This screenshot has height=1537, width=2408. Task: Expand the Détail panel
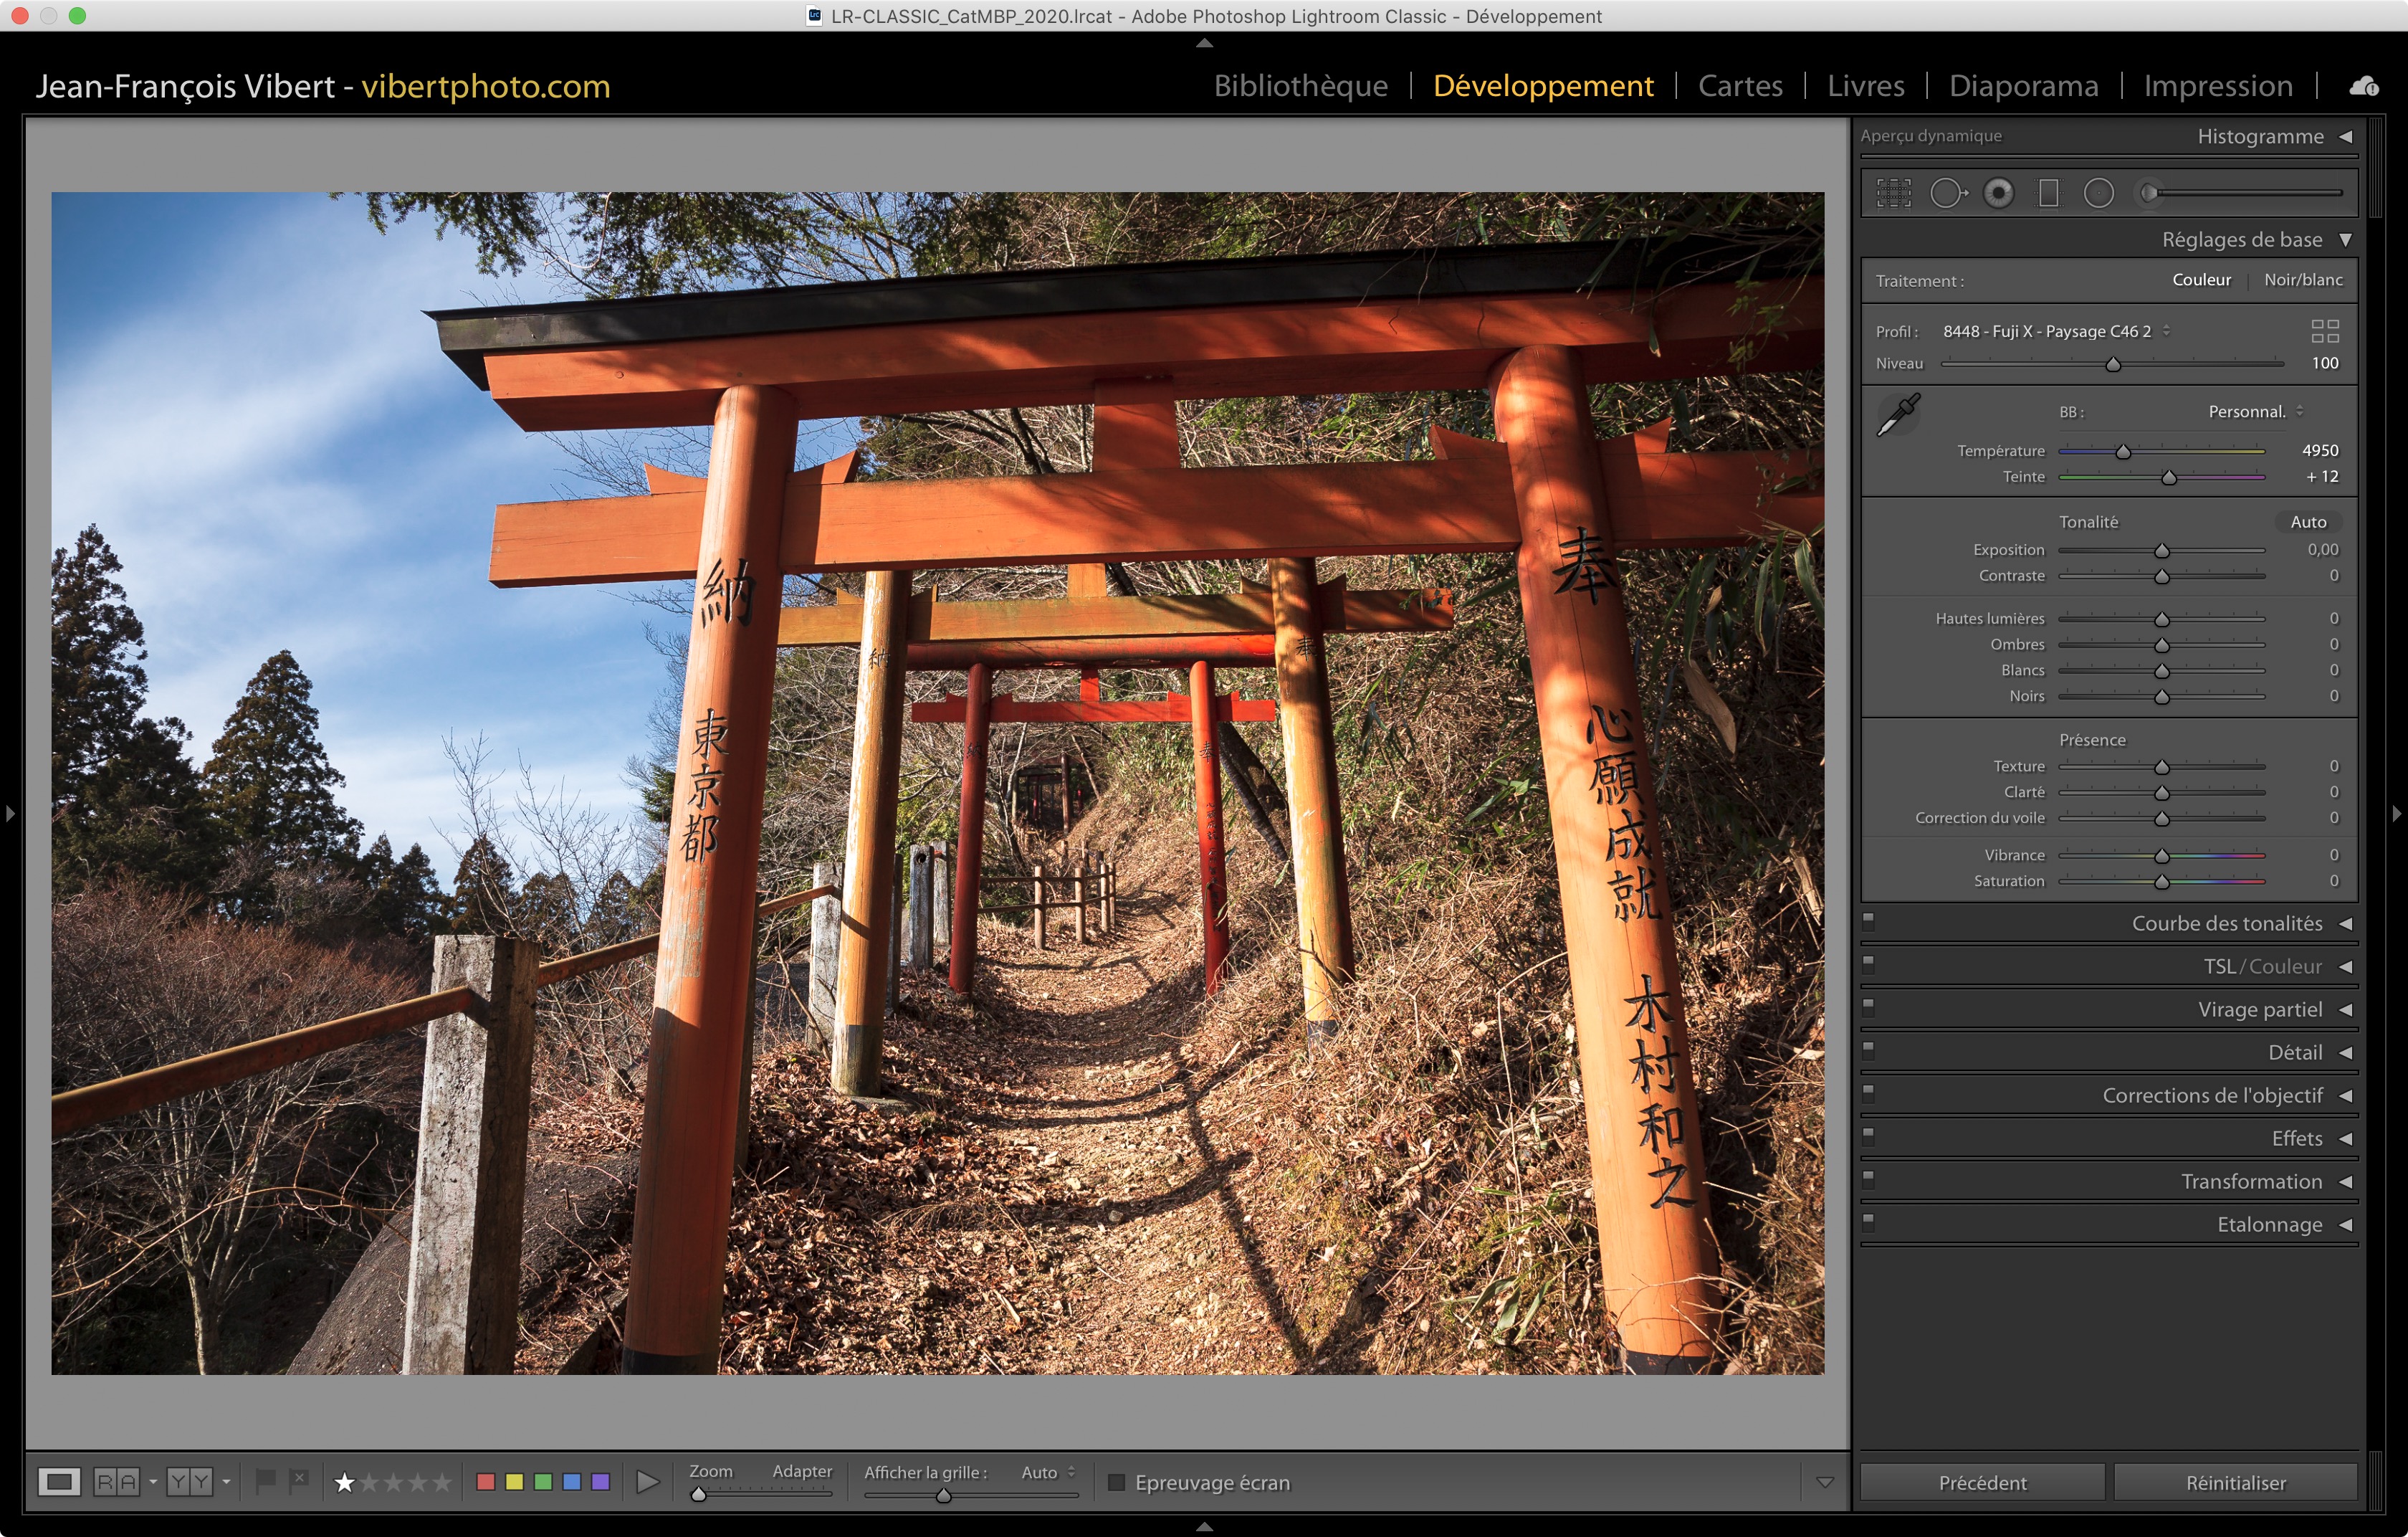pyautogui.click(x=2294, y=1052)
